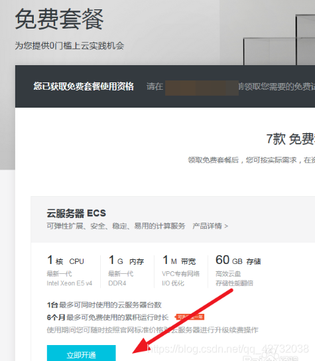This screenshot has height=361, width=315.
Task: Click the DDR4 text
Action: (x=117, y=283)
